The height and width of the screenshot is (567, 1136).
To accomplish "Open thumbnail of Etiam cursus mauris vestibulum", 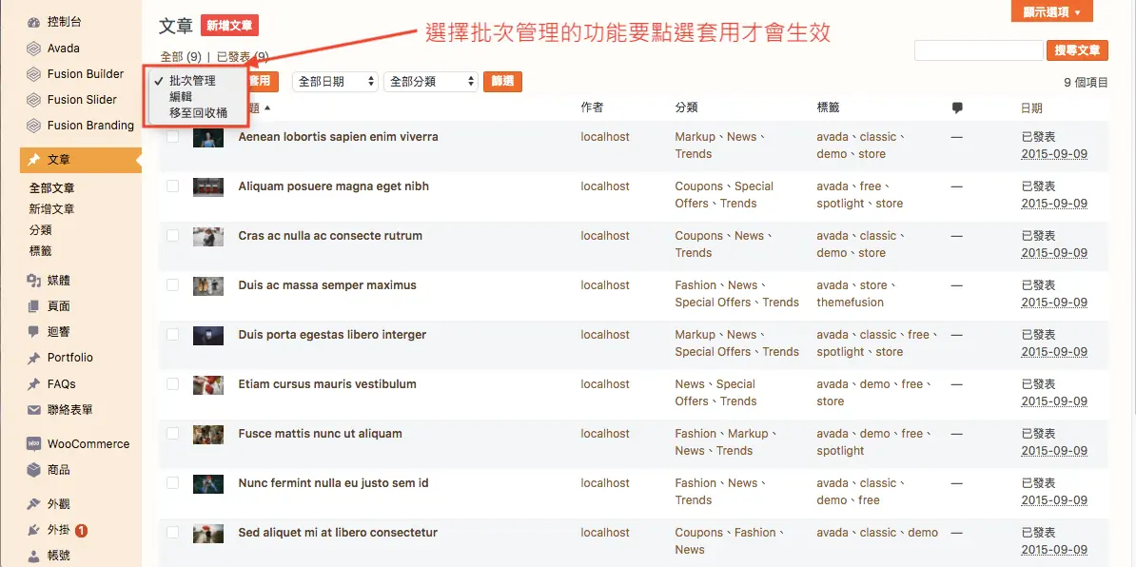I will 208,384.
